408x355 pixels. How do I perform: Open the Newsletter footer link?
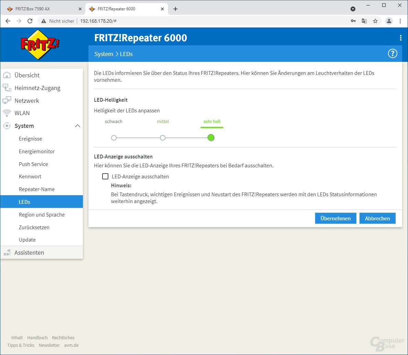point(49,345)
